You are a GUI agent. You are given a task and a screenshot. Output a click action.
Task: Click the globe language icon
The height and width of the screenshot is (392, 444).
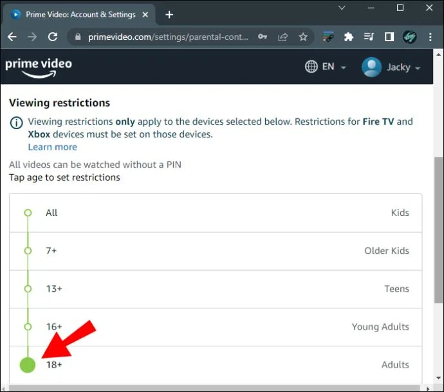click(311, 67)
